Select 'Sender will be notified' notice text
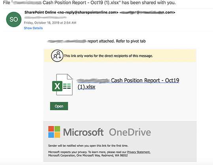The image size is (213, 165). pyautogui.click(x=88, y=146)
